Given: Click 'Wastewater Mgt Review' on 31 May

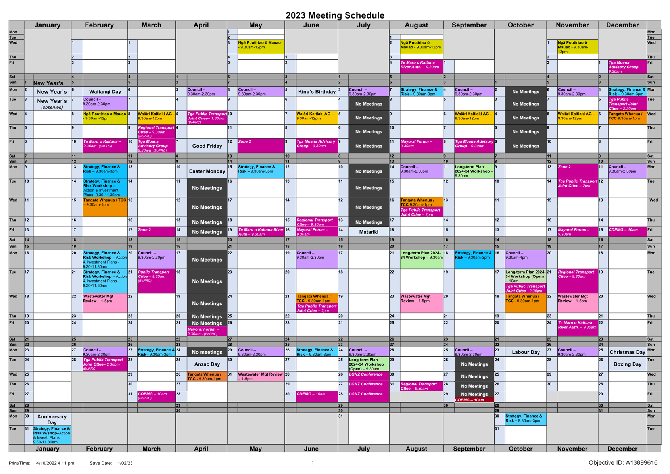Looking at the screenshot, I should click(x=261, y=376).
